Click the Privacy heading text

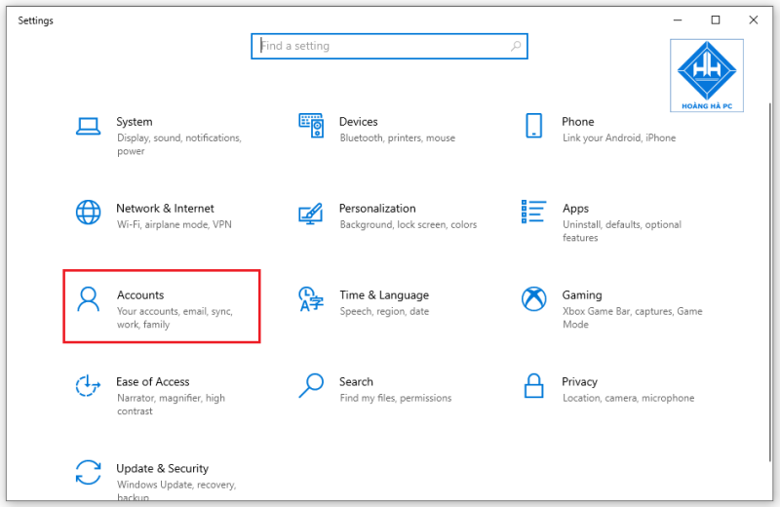click(x=579, y=381)
